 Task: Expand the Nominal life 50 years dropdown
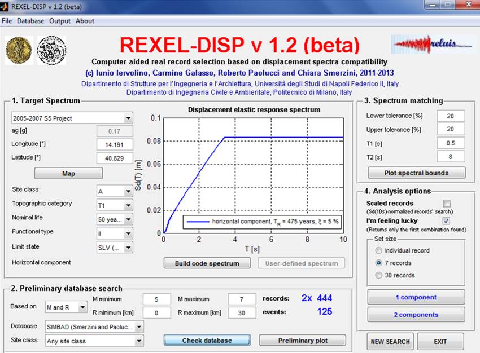[x=129, y=219]
